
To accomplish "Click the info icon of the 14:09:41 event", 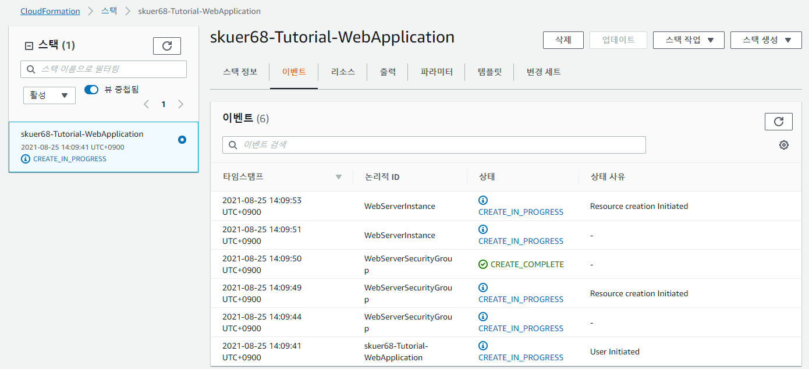I will (483, 346).
